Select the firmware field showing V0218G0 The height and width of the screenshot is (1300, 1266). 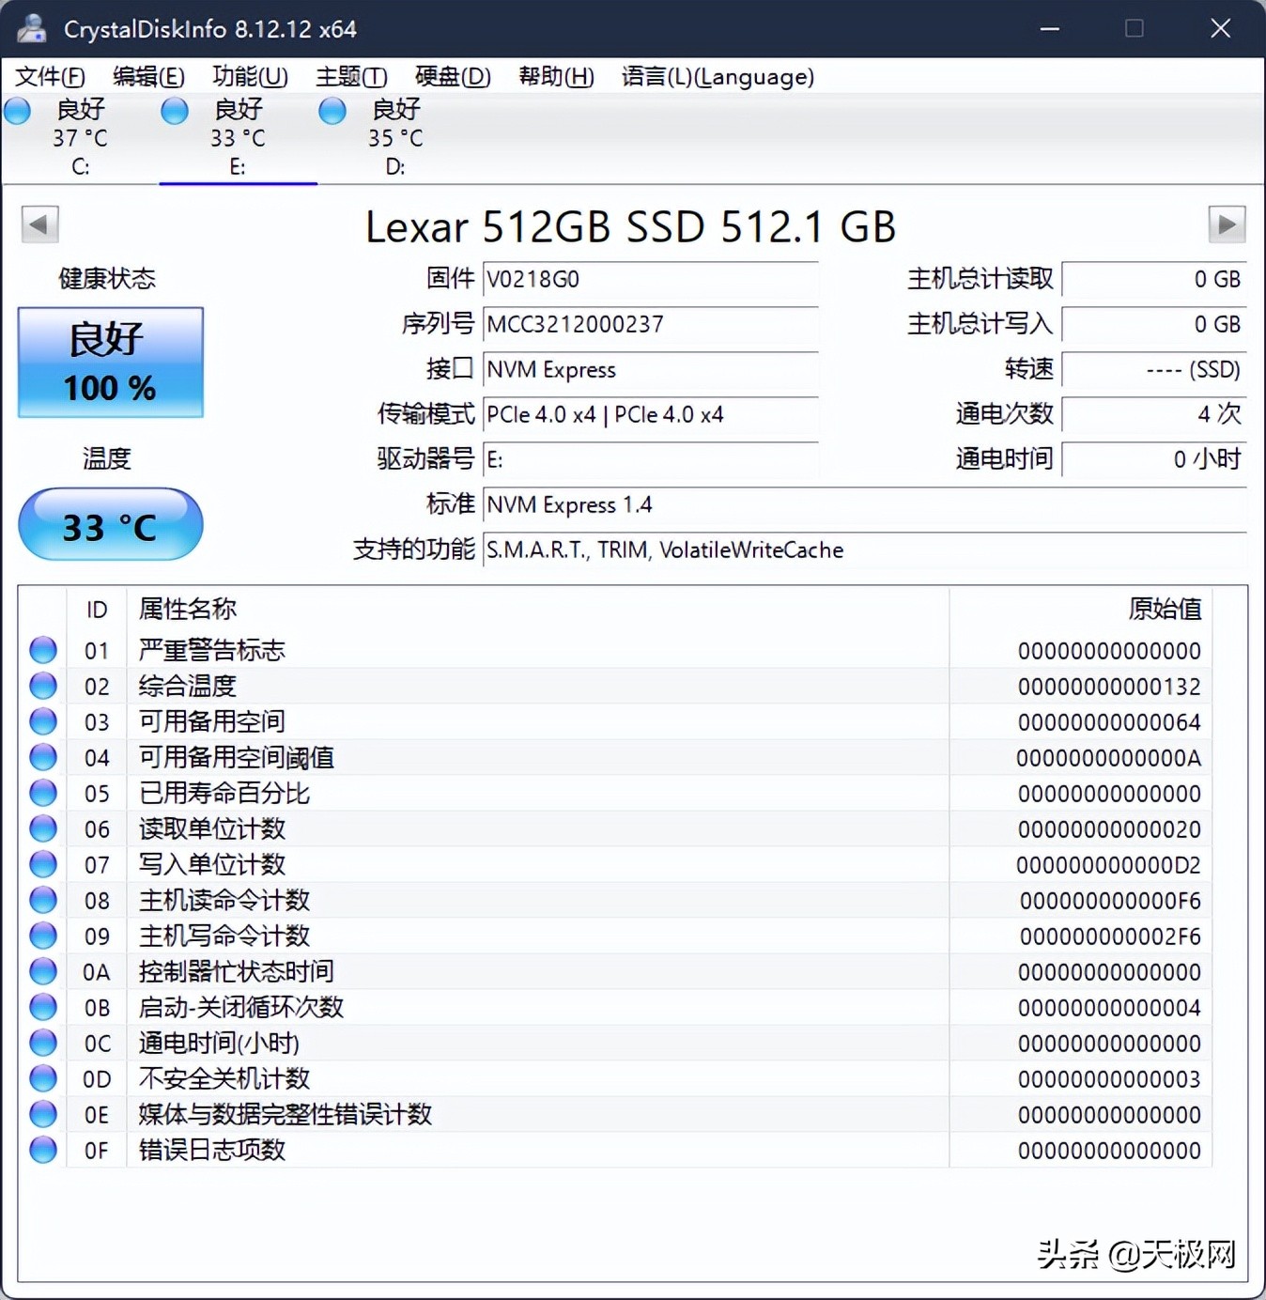648,279
